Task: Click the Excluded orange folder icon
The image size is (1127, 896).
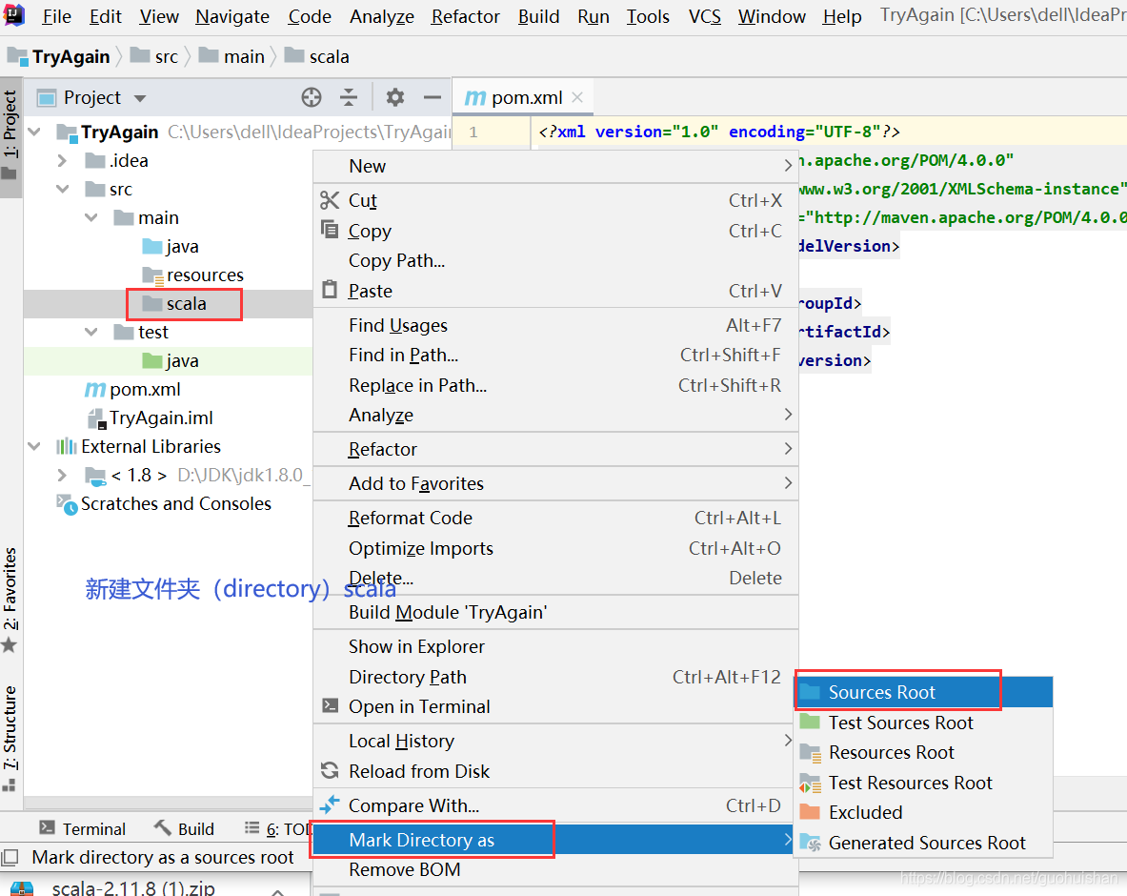Action: pyautogui.click(x=810, y=812)
